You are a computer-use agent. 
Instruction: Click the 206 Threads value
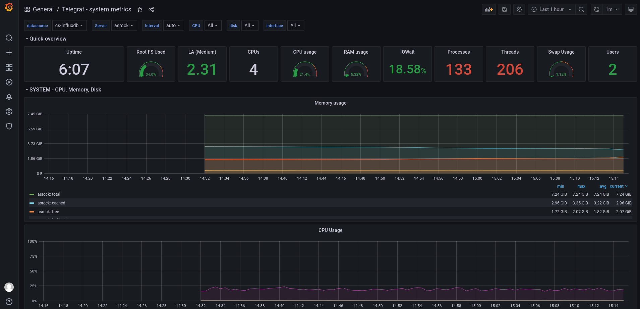(510, 69)
